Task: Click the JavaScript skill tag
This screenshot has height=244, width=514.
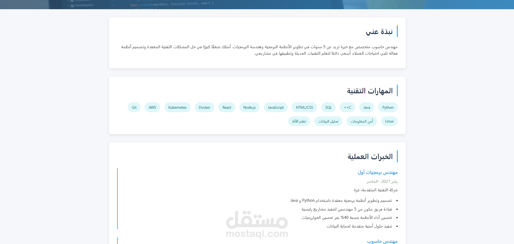Action: coord(276,107)
